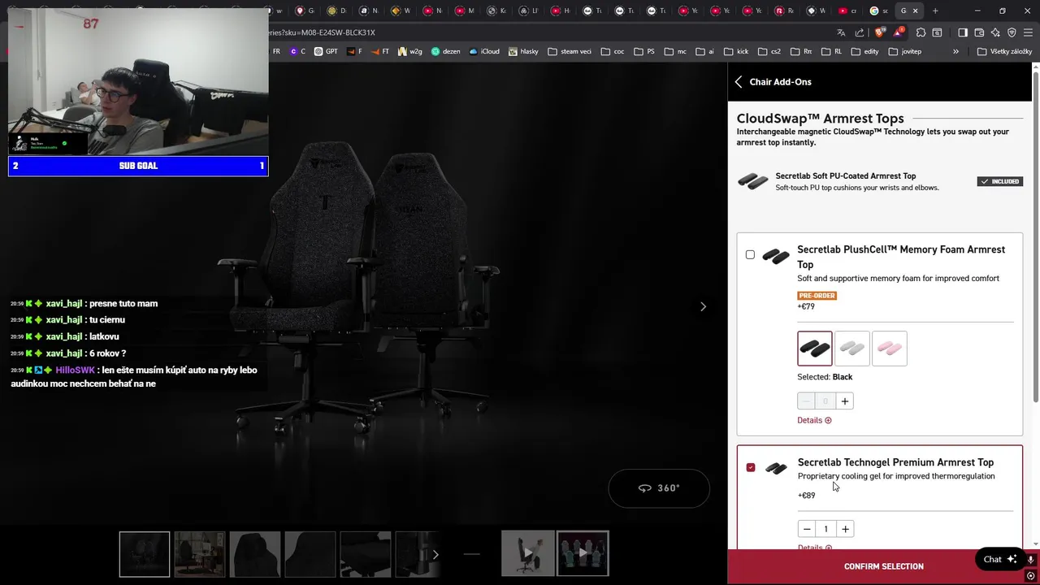
Task: Select the second thumbnail with room scene
Action: coord(200,554)
